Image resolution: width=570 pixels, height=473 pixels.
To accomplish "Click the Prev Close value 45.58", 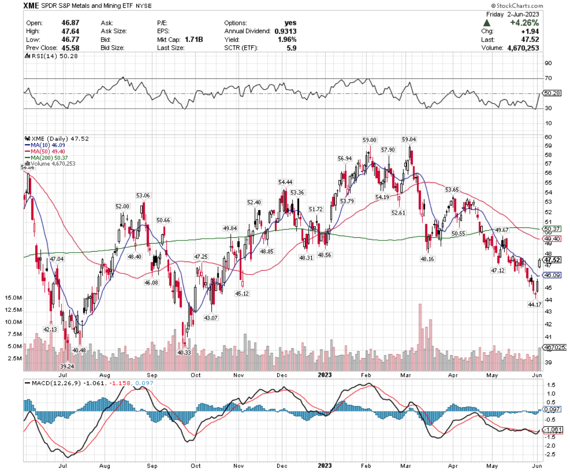I will point(71,48).
